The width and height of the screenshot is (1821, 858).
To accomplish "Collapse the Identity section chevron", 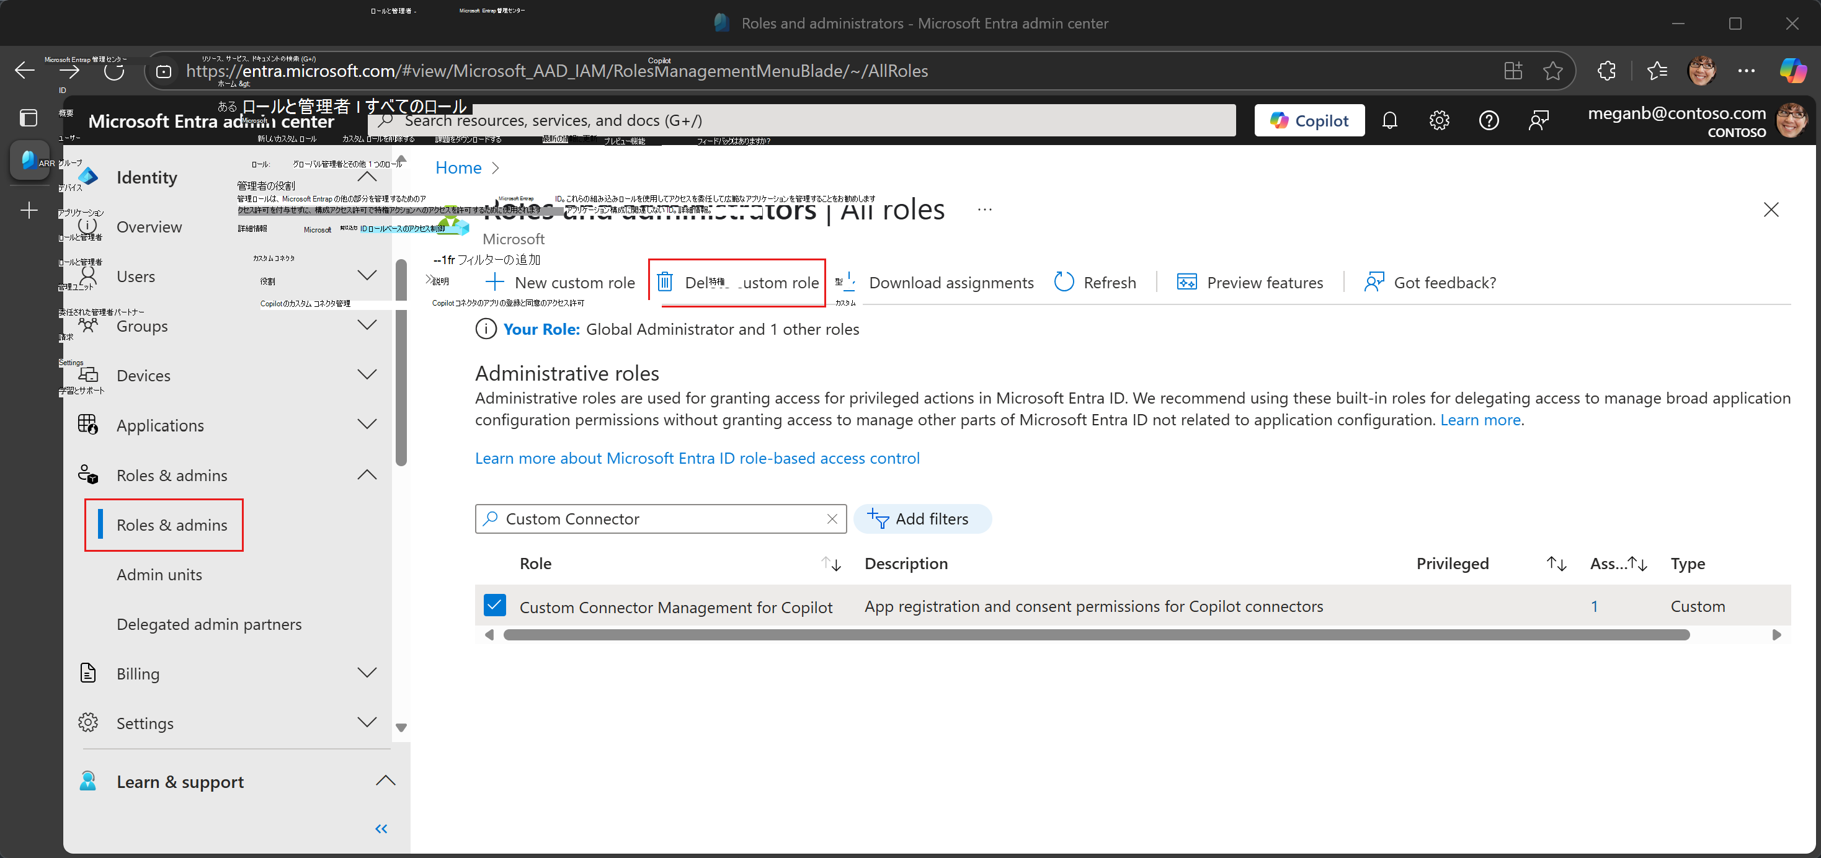I will (x=367, y=177).
